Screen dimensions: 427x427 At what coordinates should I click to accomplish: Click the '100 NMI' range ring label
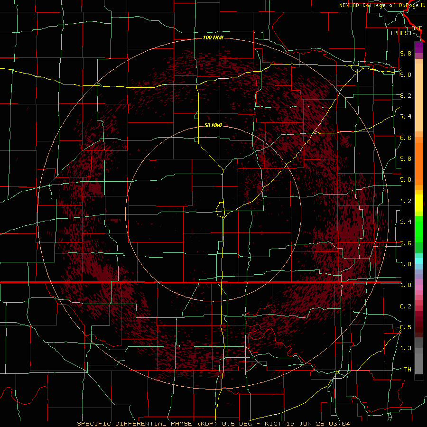213,37
